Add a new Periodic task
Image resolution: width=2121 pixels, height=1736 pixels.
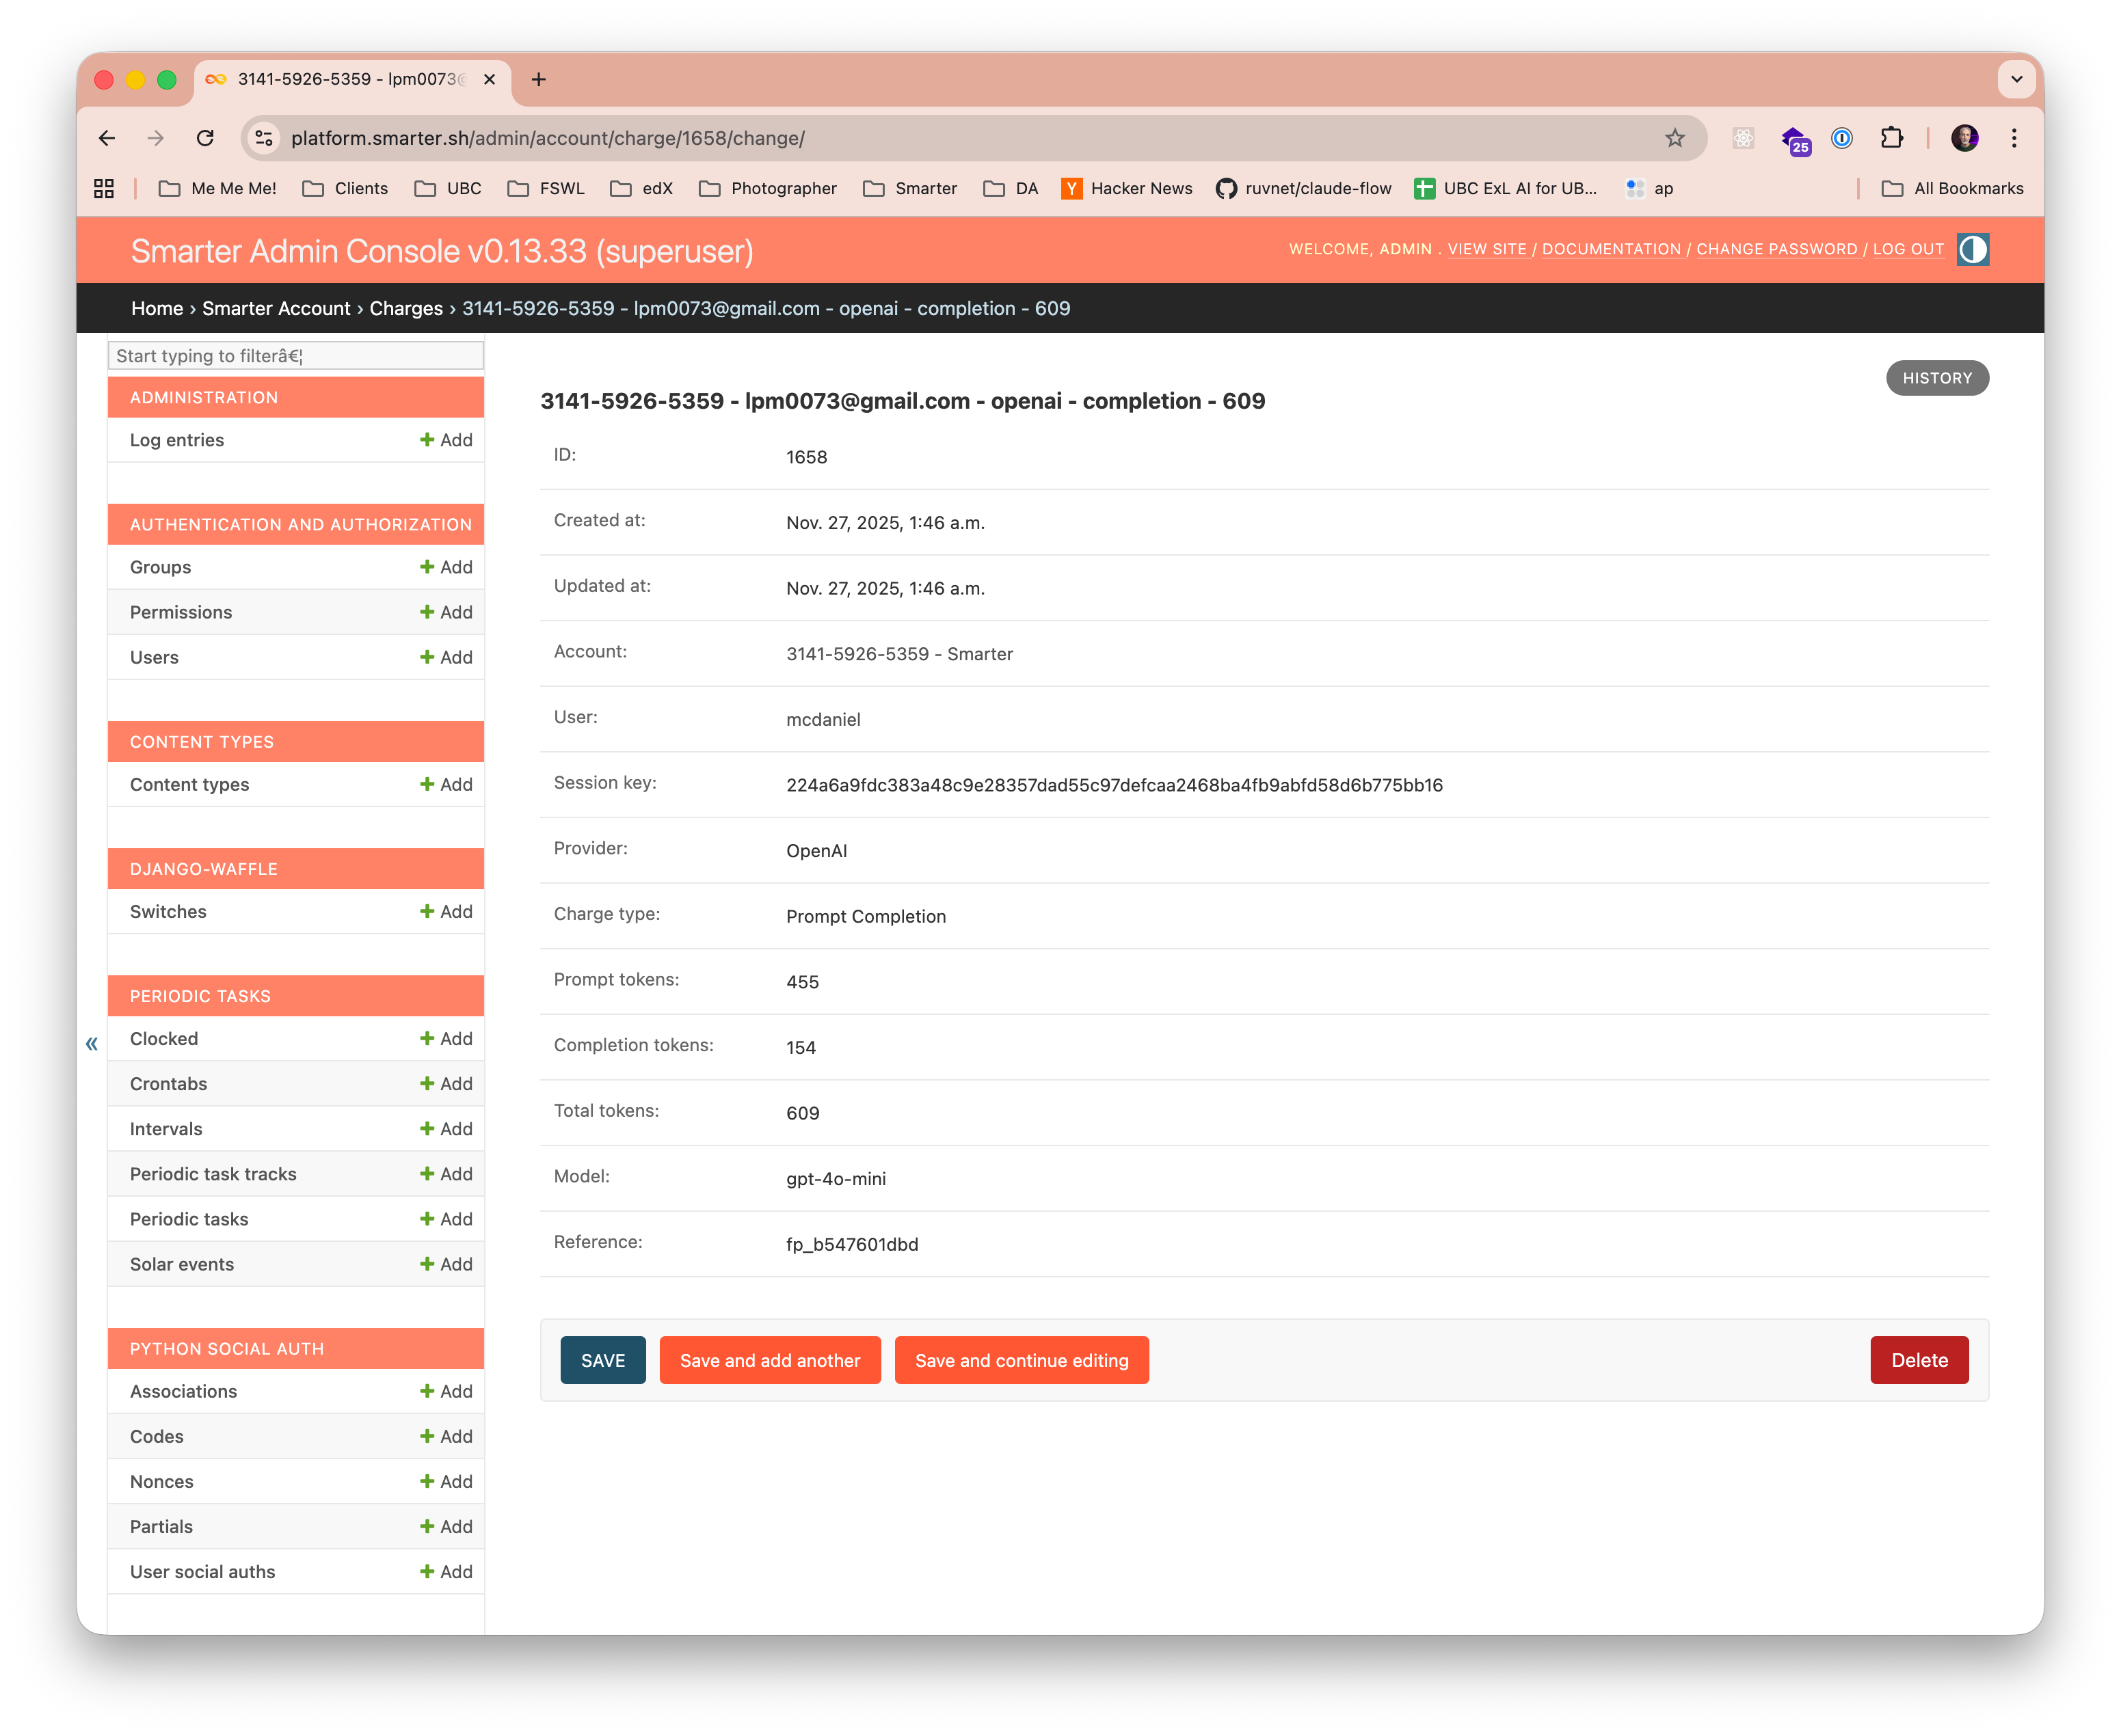(x=446, y=1218)
